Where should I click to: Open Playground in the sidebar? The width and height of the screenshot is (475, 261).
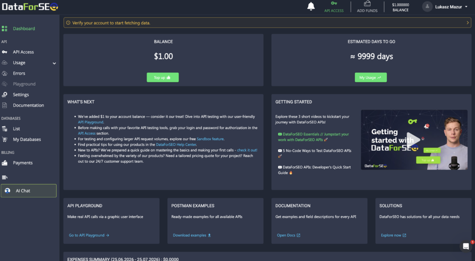[24, 84]
